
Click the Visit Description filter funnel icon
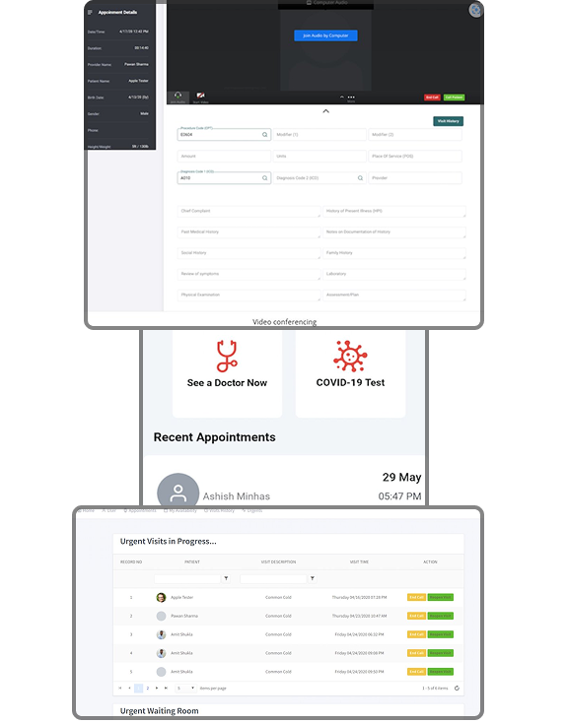(313, 578)
